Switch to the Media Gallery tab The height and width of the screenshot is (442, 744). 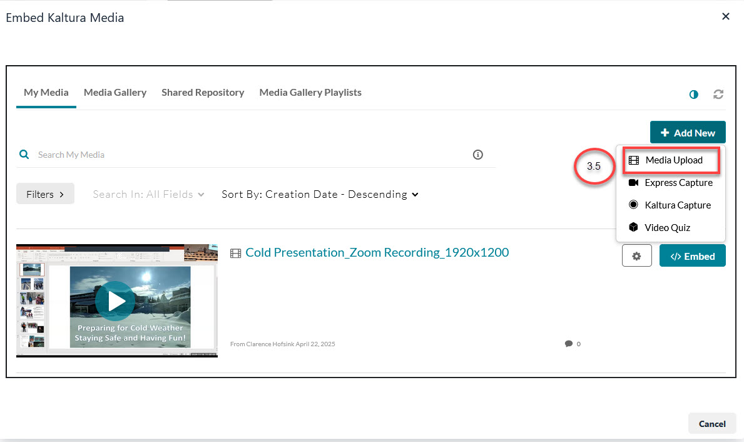tap(115, 93)
